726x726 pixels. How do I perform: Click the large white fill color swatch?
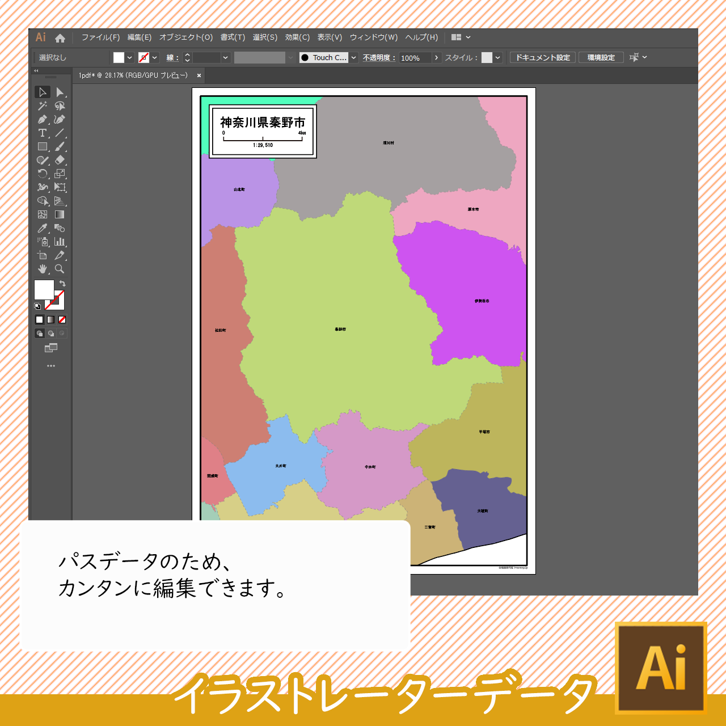click(44, 290)
